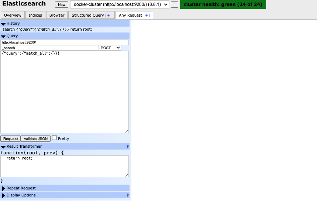Collapse the Query section triangle
The image size is (317, 209).
point(3,37)
